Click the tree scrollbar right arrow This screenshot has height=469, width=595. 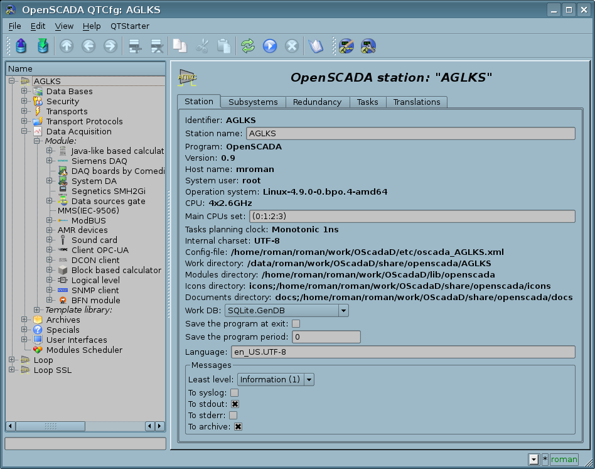160,426
